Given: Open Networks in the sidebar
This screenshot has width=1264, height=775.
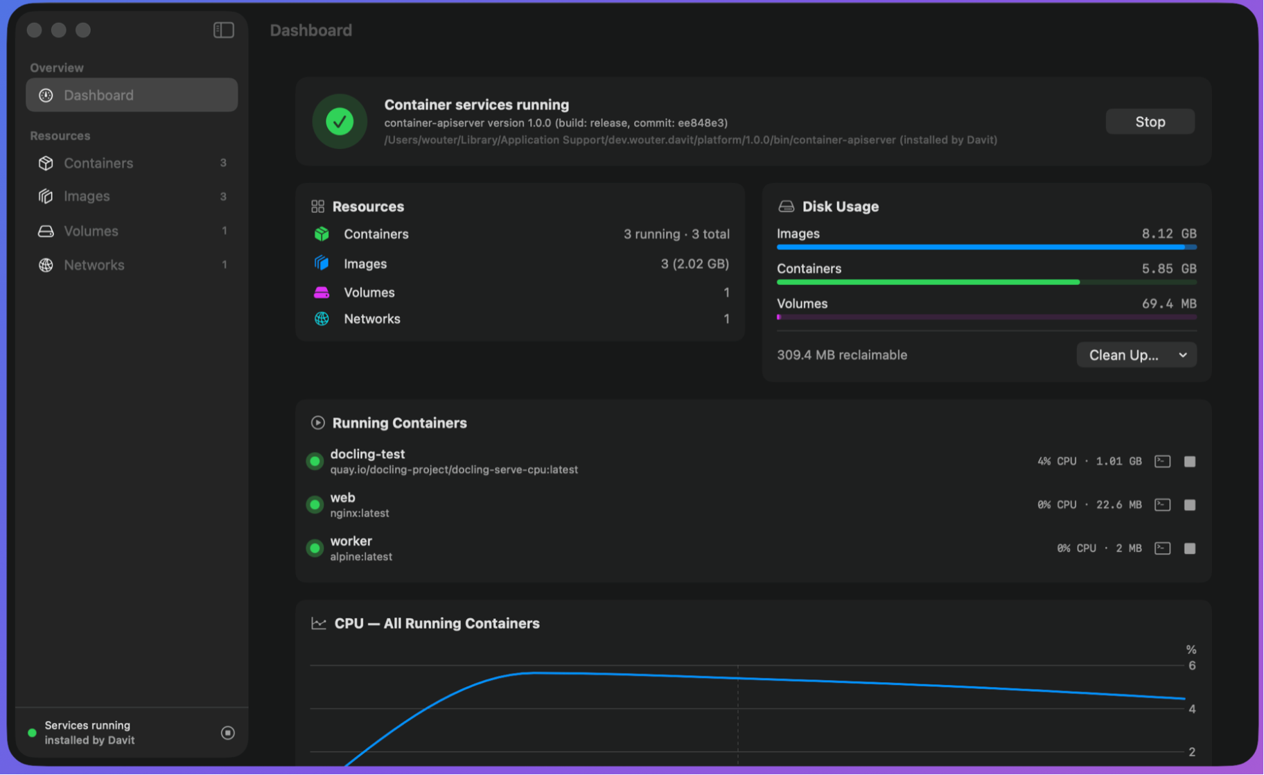Looking at the screenshot, I should pyautogui.click(x=132, y=265).
